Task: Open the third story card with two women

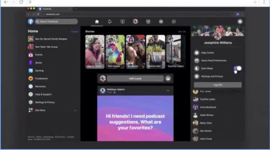Action: [x=135, y=52]
